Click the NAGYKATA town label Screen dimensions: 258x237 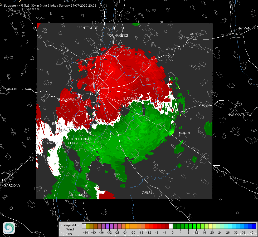[236, 115]
